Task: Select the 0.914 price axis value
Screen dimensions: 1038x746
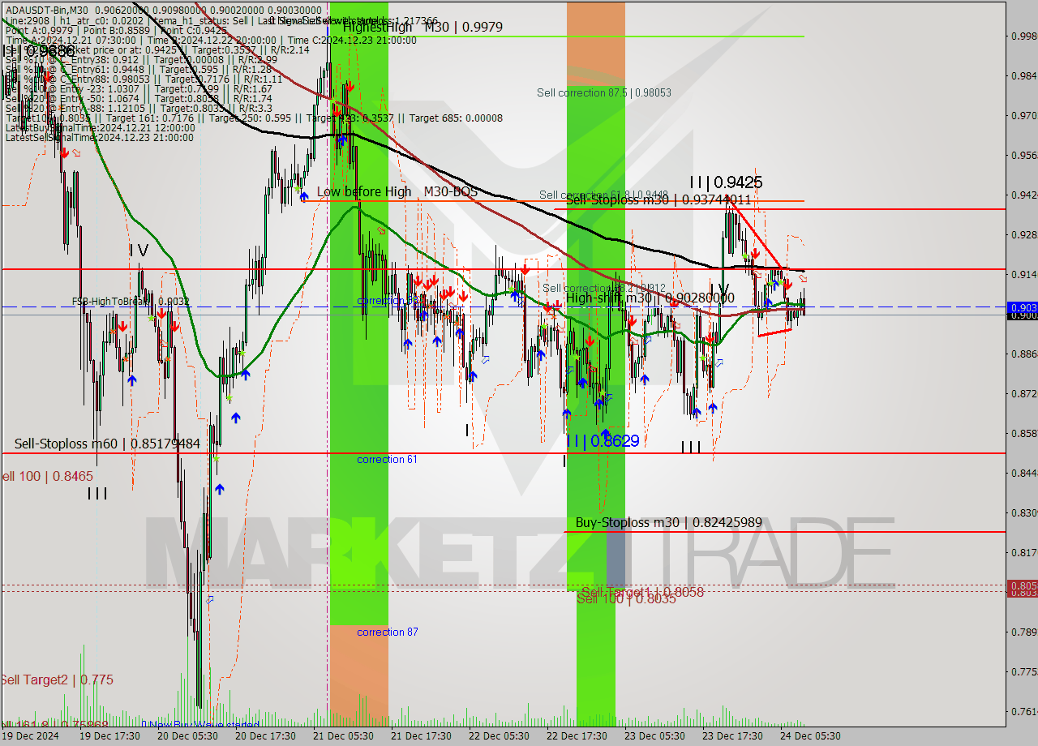Action: [1023, 274]
